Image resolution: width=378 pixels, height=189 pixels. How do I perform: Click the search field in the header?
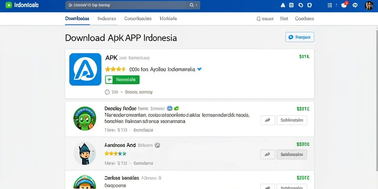click(133, 5)
